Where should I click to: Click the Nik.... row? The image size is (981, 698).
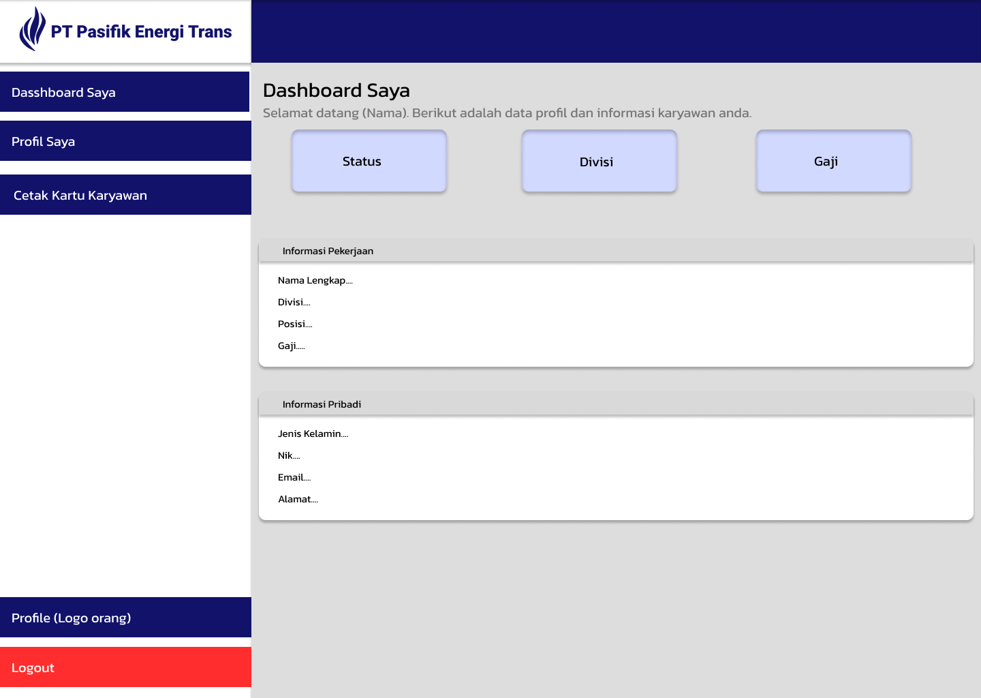coord(289,455)
